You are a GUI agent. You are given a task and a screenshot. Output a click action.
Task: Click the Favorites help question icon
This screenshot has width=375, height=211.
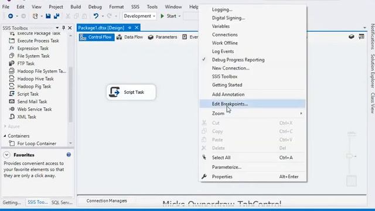click(69, 155)
